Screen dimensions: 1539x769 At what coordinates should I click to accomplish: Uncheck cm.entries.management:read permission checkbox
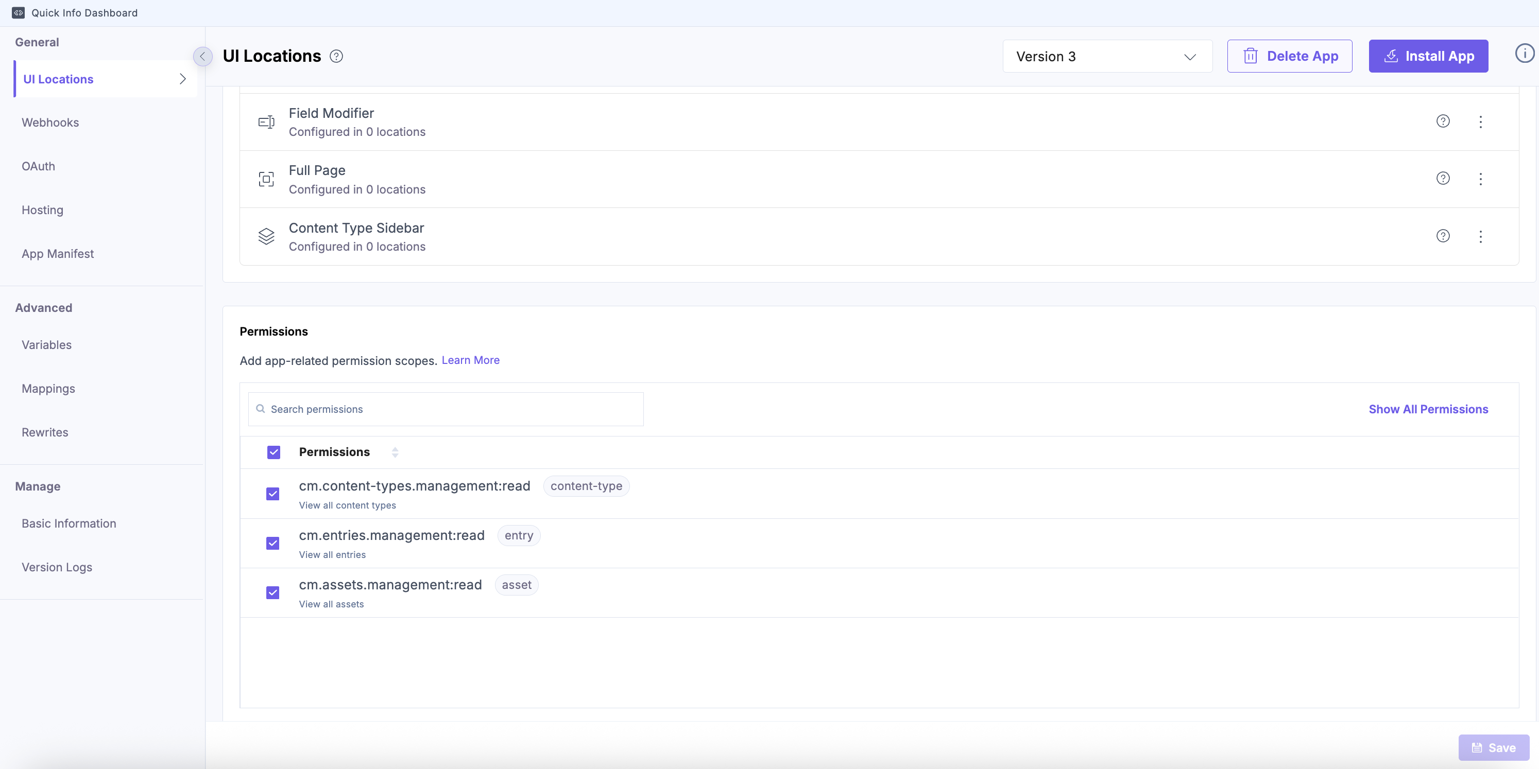coord(273,544)
